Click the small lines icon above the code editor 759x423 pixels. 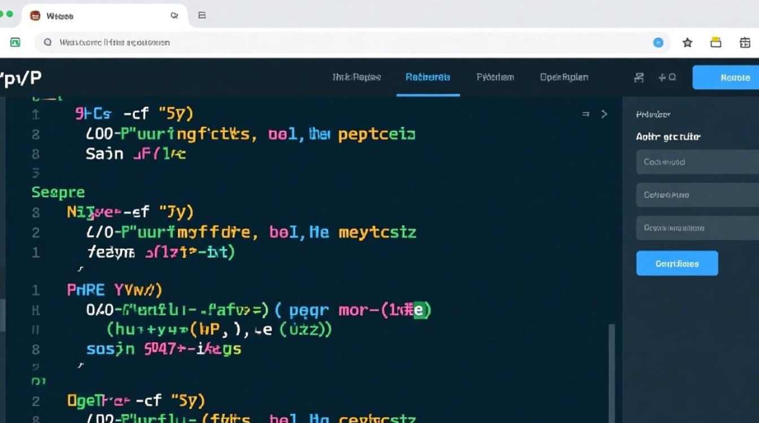586,114
